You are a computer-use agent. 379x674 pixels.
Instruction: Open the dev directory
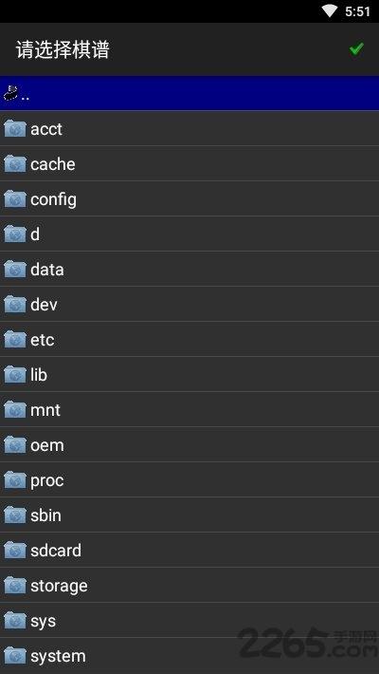189,305
